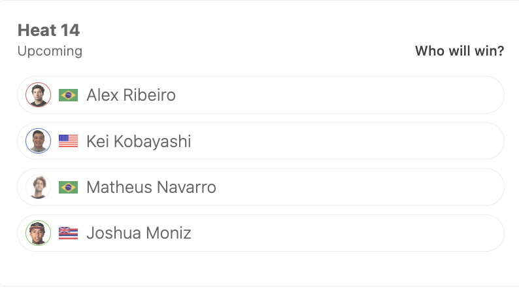The image size is (519, 289).
Task: Click empty area of Joshua Moniz row
Action: point(348,233)
